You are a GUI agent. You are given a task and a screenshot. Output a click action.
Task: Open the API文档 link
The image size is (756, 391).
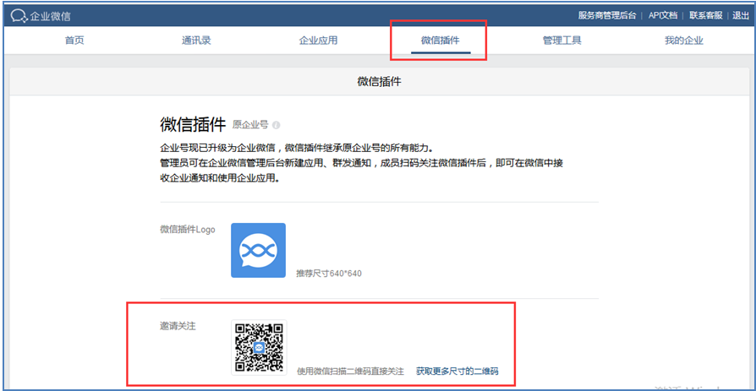(663, 15)
